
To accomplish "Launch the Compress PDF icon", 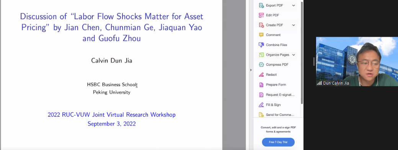I will [261, 65].
